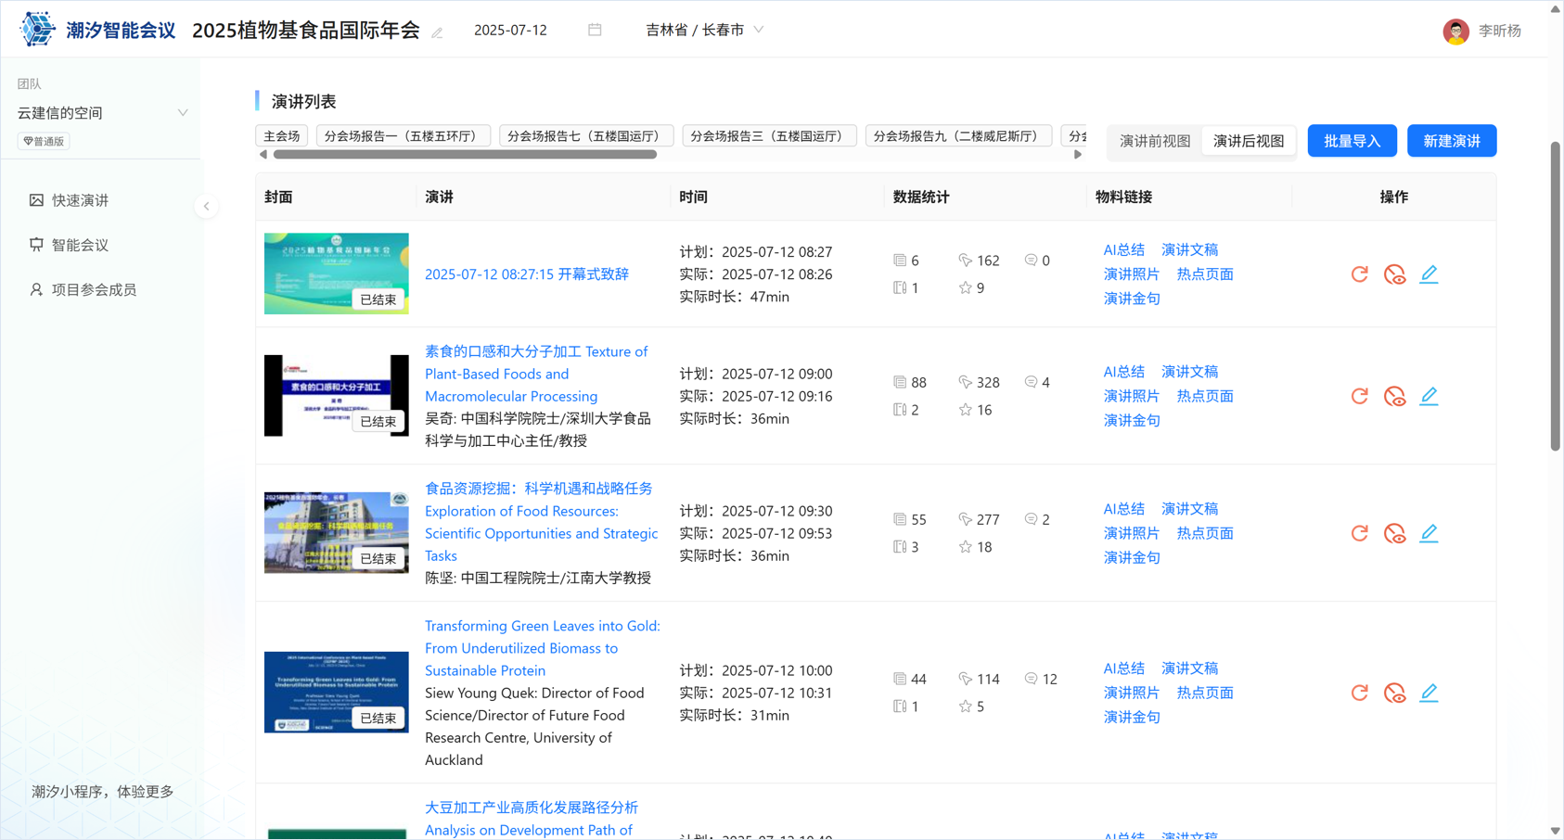Collapse the 云建信的空间 section

182,112
